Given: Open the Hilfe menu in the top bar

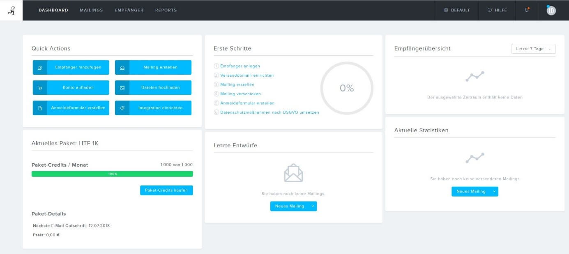Looking at the screenshot, I should [x=497, y=10].
